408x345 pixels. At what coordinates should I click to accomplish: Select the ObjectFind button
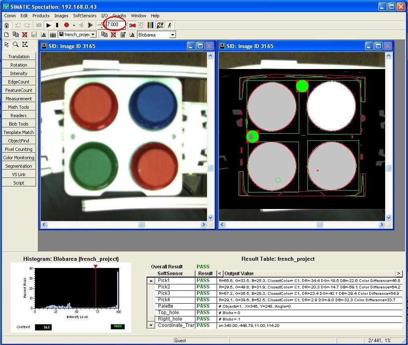[x=19, y=141]
